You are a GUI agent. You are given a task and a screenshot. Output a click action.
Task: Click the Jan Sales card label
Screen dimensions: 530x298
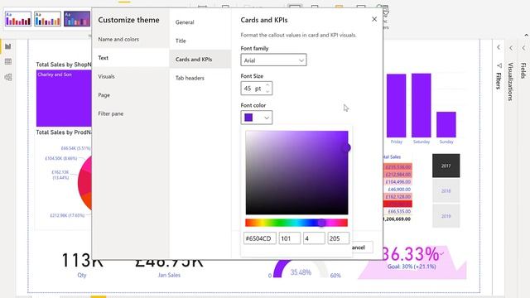[x=169, y=275]
